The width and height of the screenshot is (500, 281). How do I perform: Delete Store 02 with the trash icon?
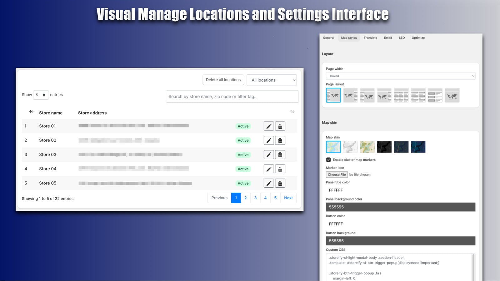pos(280,140)
